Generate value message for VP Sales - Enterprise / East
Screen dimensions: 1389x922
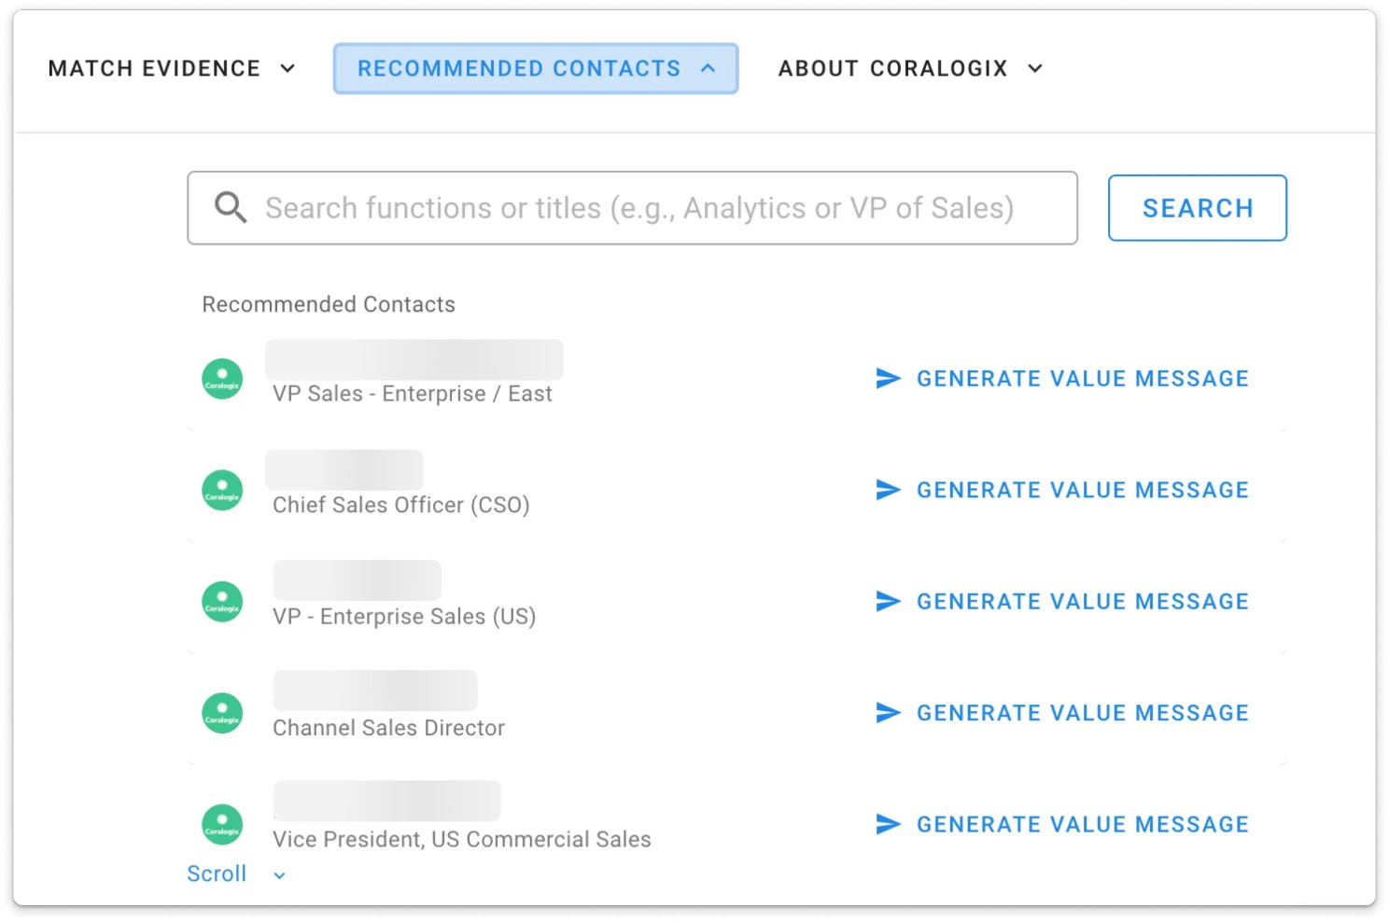tap(1082, 379)
